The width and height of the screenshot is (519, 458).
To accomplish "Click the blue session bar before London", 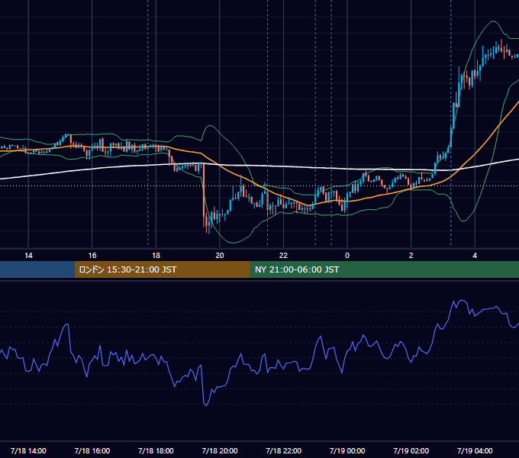I will [x=37, y=269].
